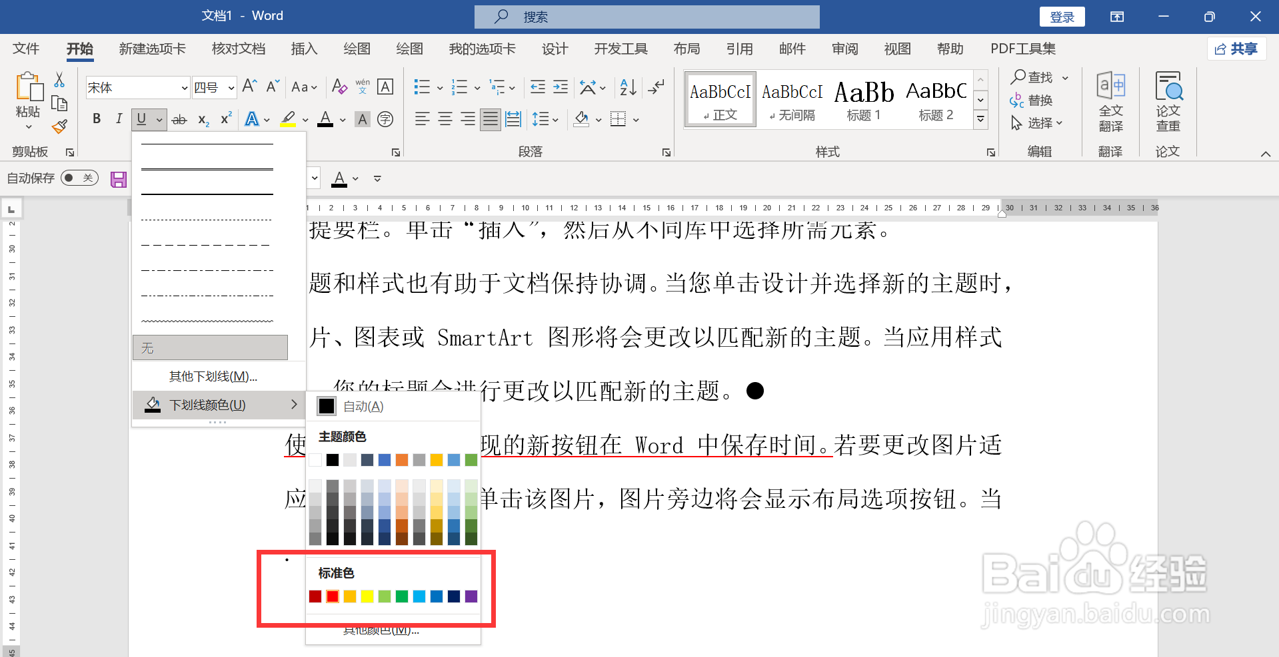
Task: Switch to the 设计 tab
Action: [x=555, y=49]
